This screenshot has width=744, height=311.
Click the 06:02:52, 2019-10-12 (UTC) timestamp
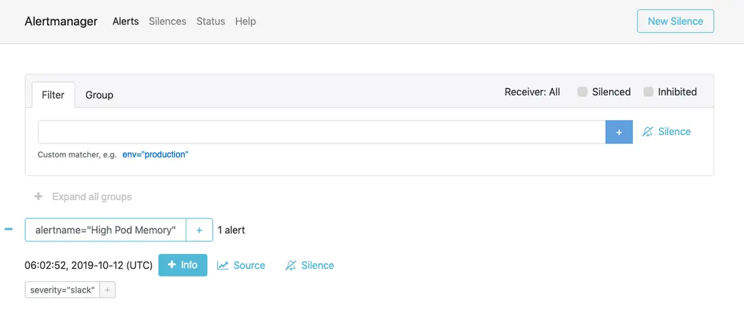pos(88,266)
